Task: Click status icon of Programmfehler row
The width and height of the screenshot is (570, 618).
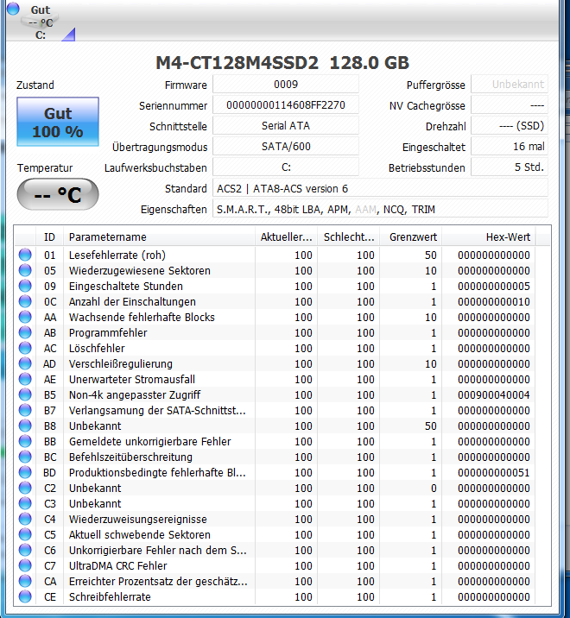Action: tap(25, 332)
